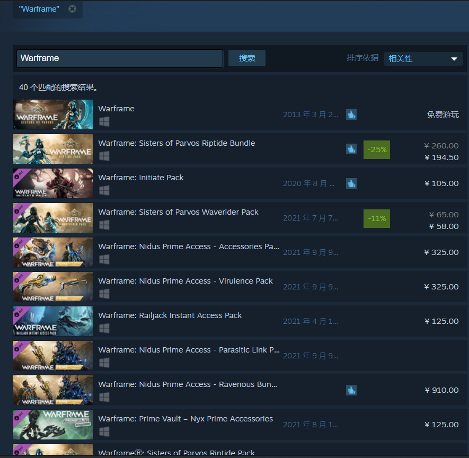Image resolution: width=469 pixels, height=458 pixels.
Task: Click Windows icon under Accessories Pack row
Action: [104, 259]
